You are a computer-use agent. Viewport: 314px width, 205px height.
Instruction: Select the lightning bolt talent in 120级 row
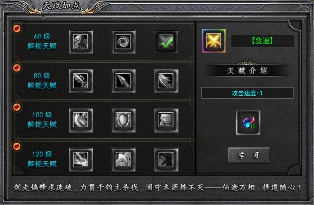(x=81, y=160)
